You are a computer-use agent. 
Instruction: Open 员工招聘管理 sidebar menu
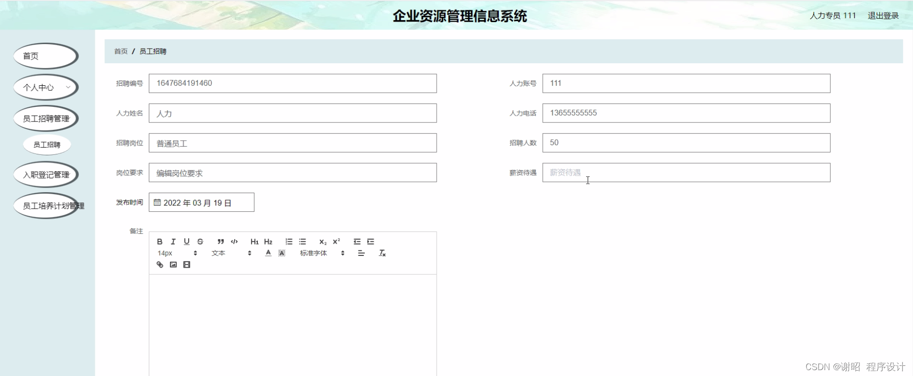[x=46, y=119]
